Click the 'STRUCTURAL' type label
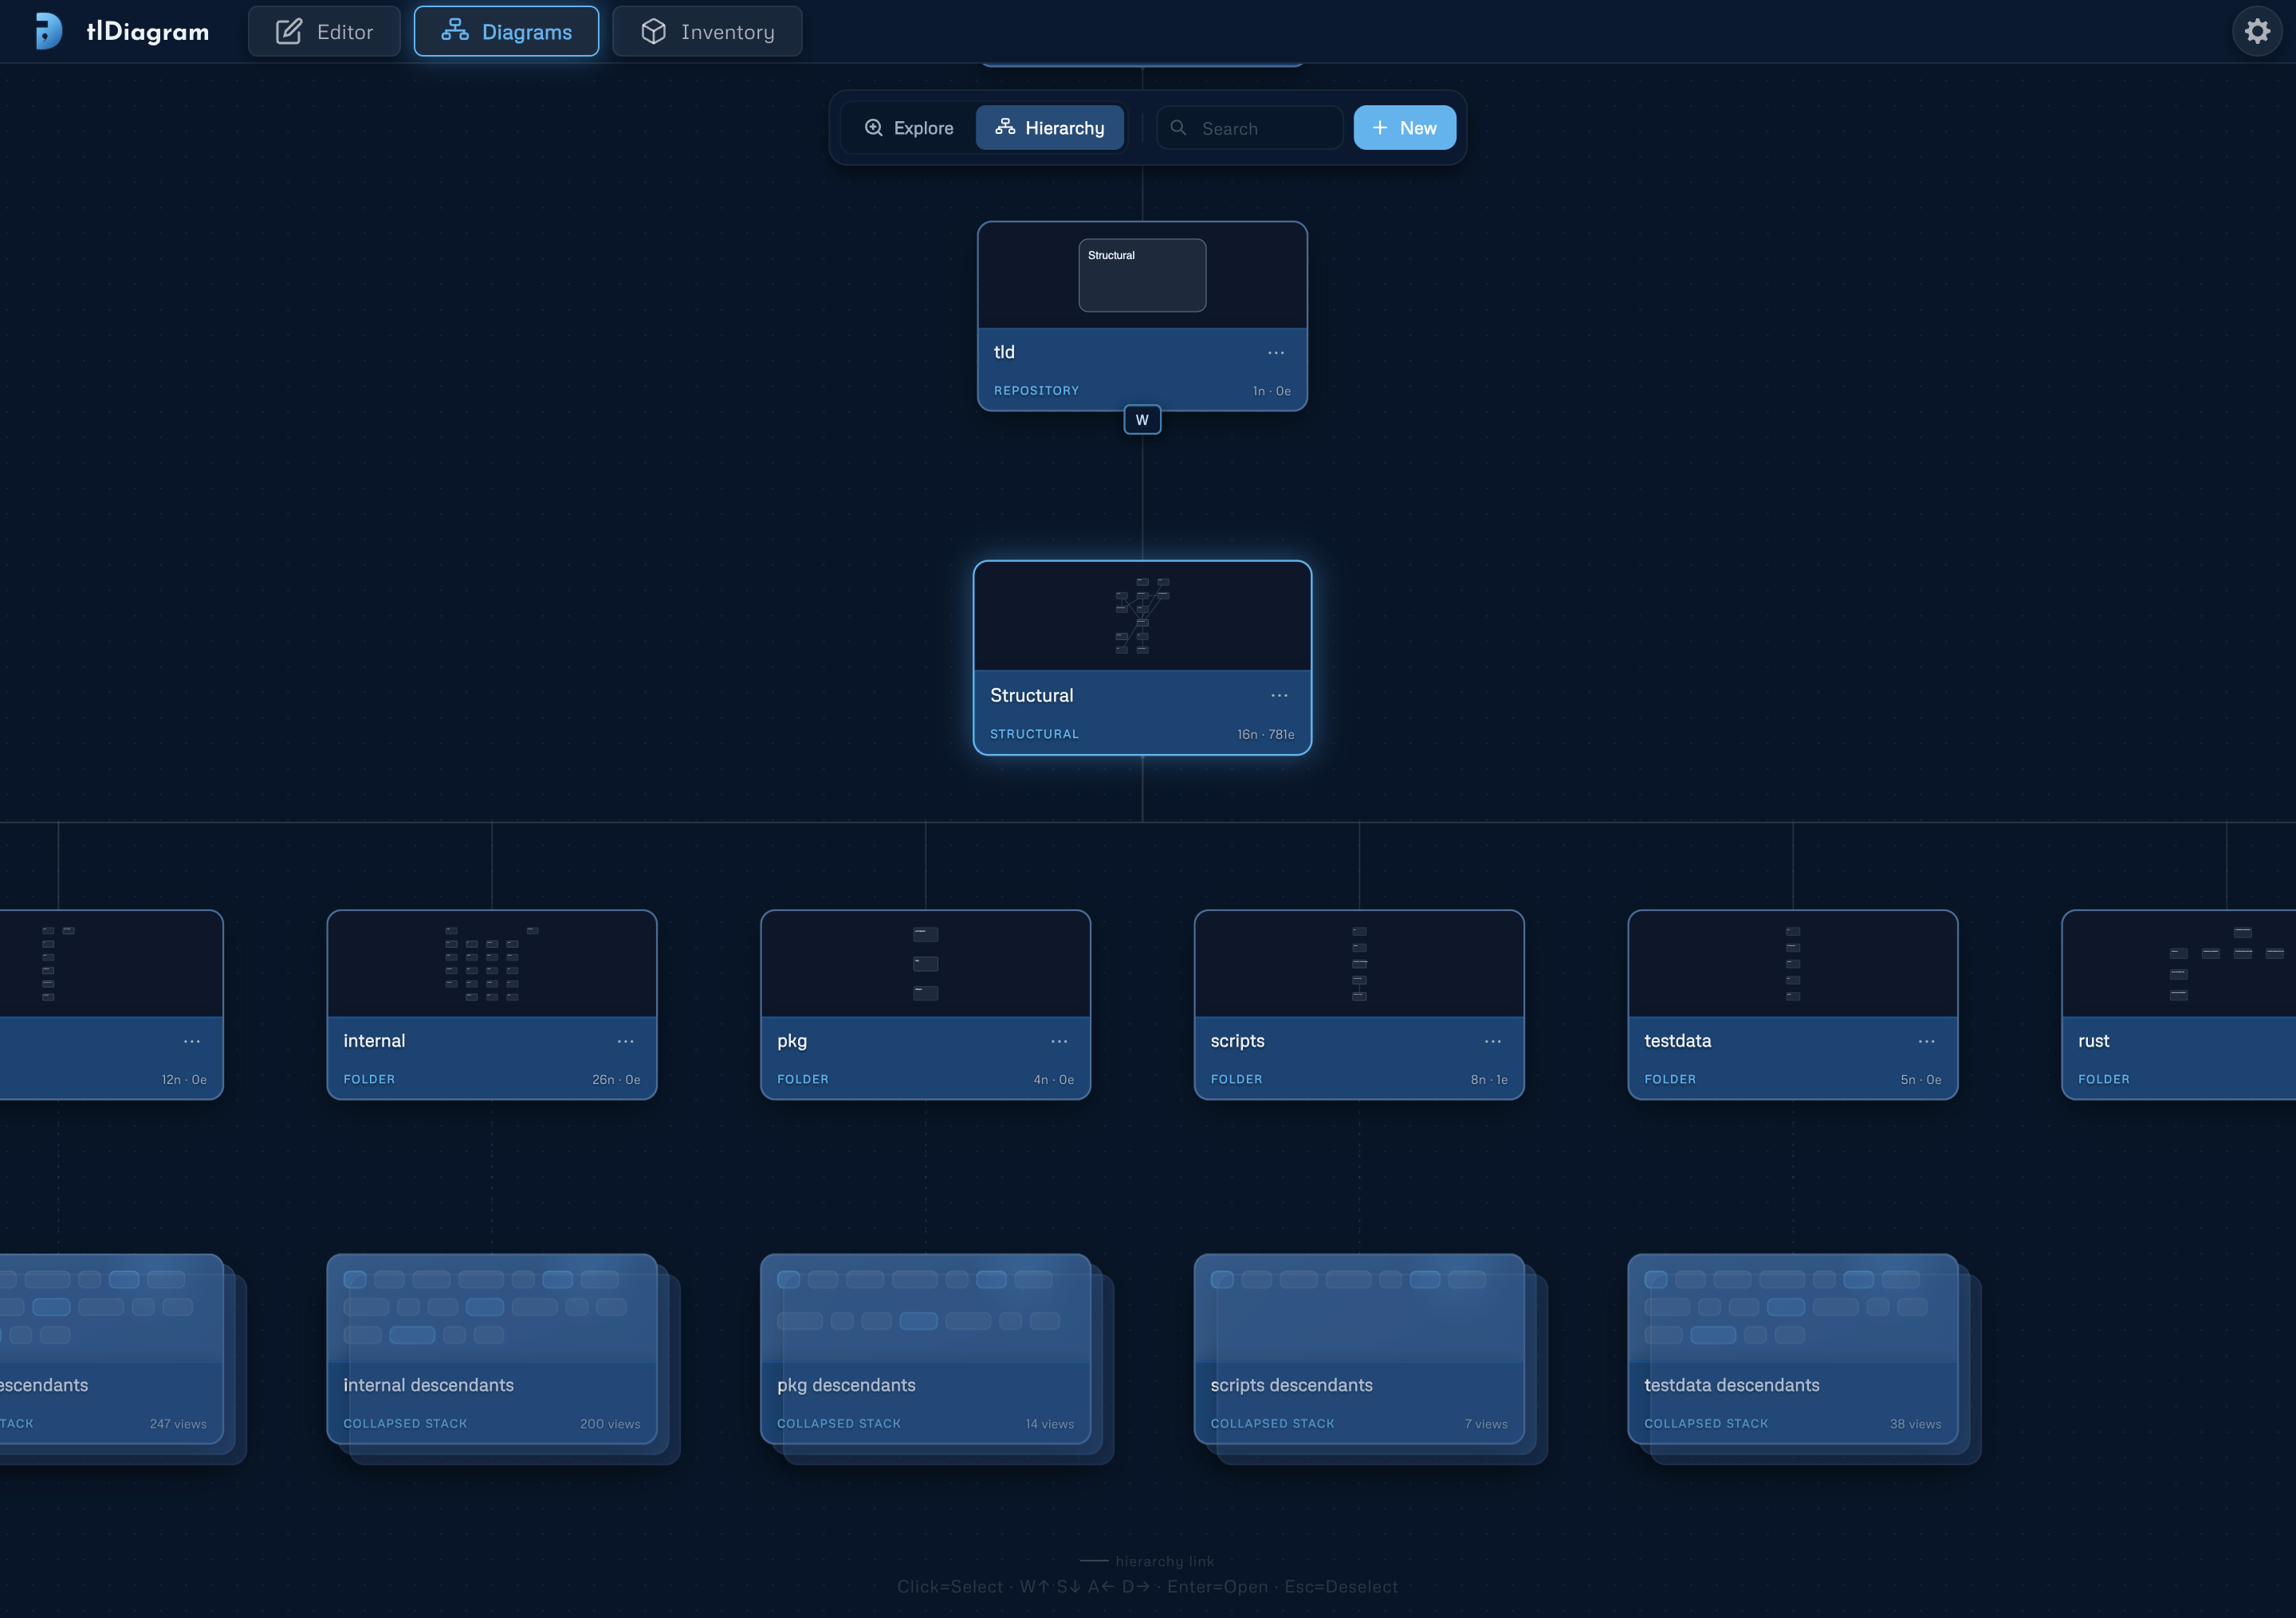This screenshot has height=1618, width=2296. click(x=1034, y=734)
